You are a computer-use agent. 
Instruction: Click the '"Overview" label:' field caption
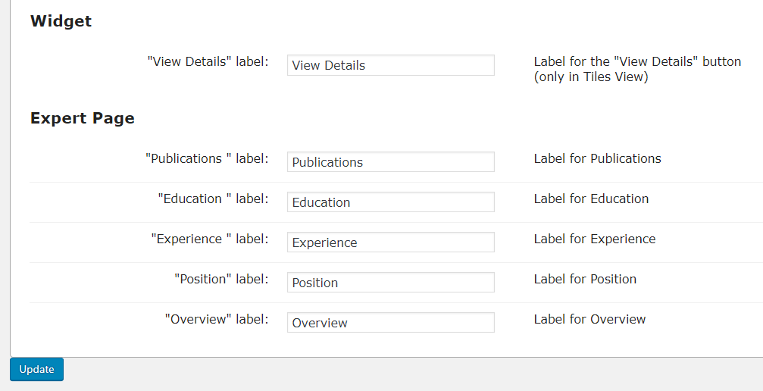[216, 319]
